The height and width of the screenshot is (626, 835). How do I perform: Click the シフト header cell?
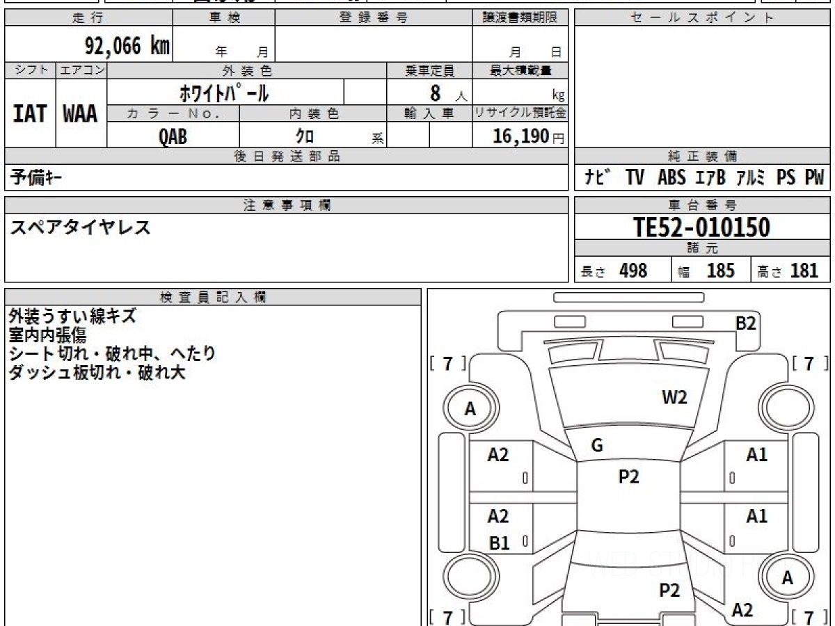[x=30, y=70]
